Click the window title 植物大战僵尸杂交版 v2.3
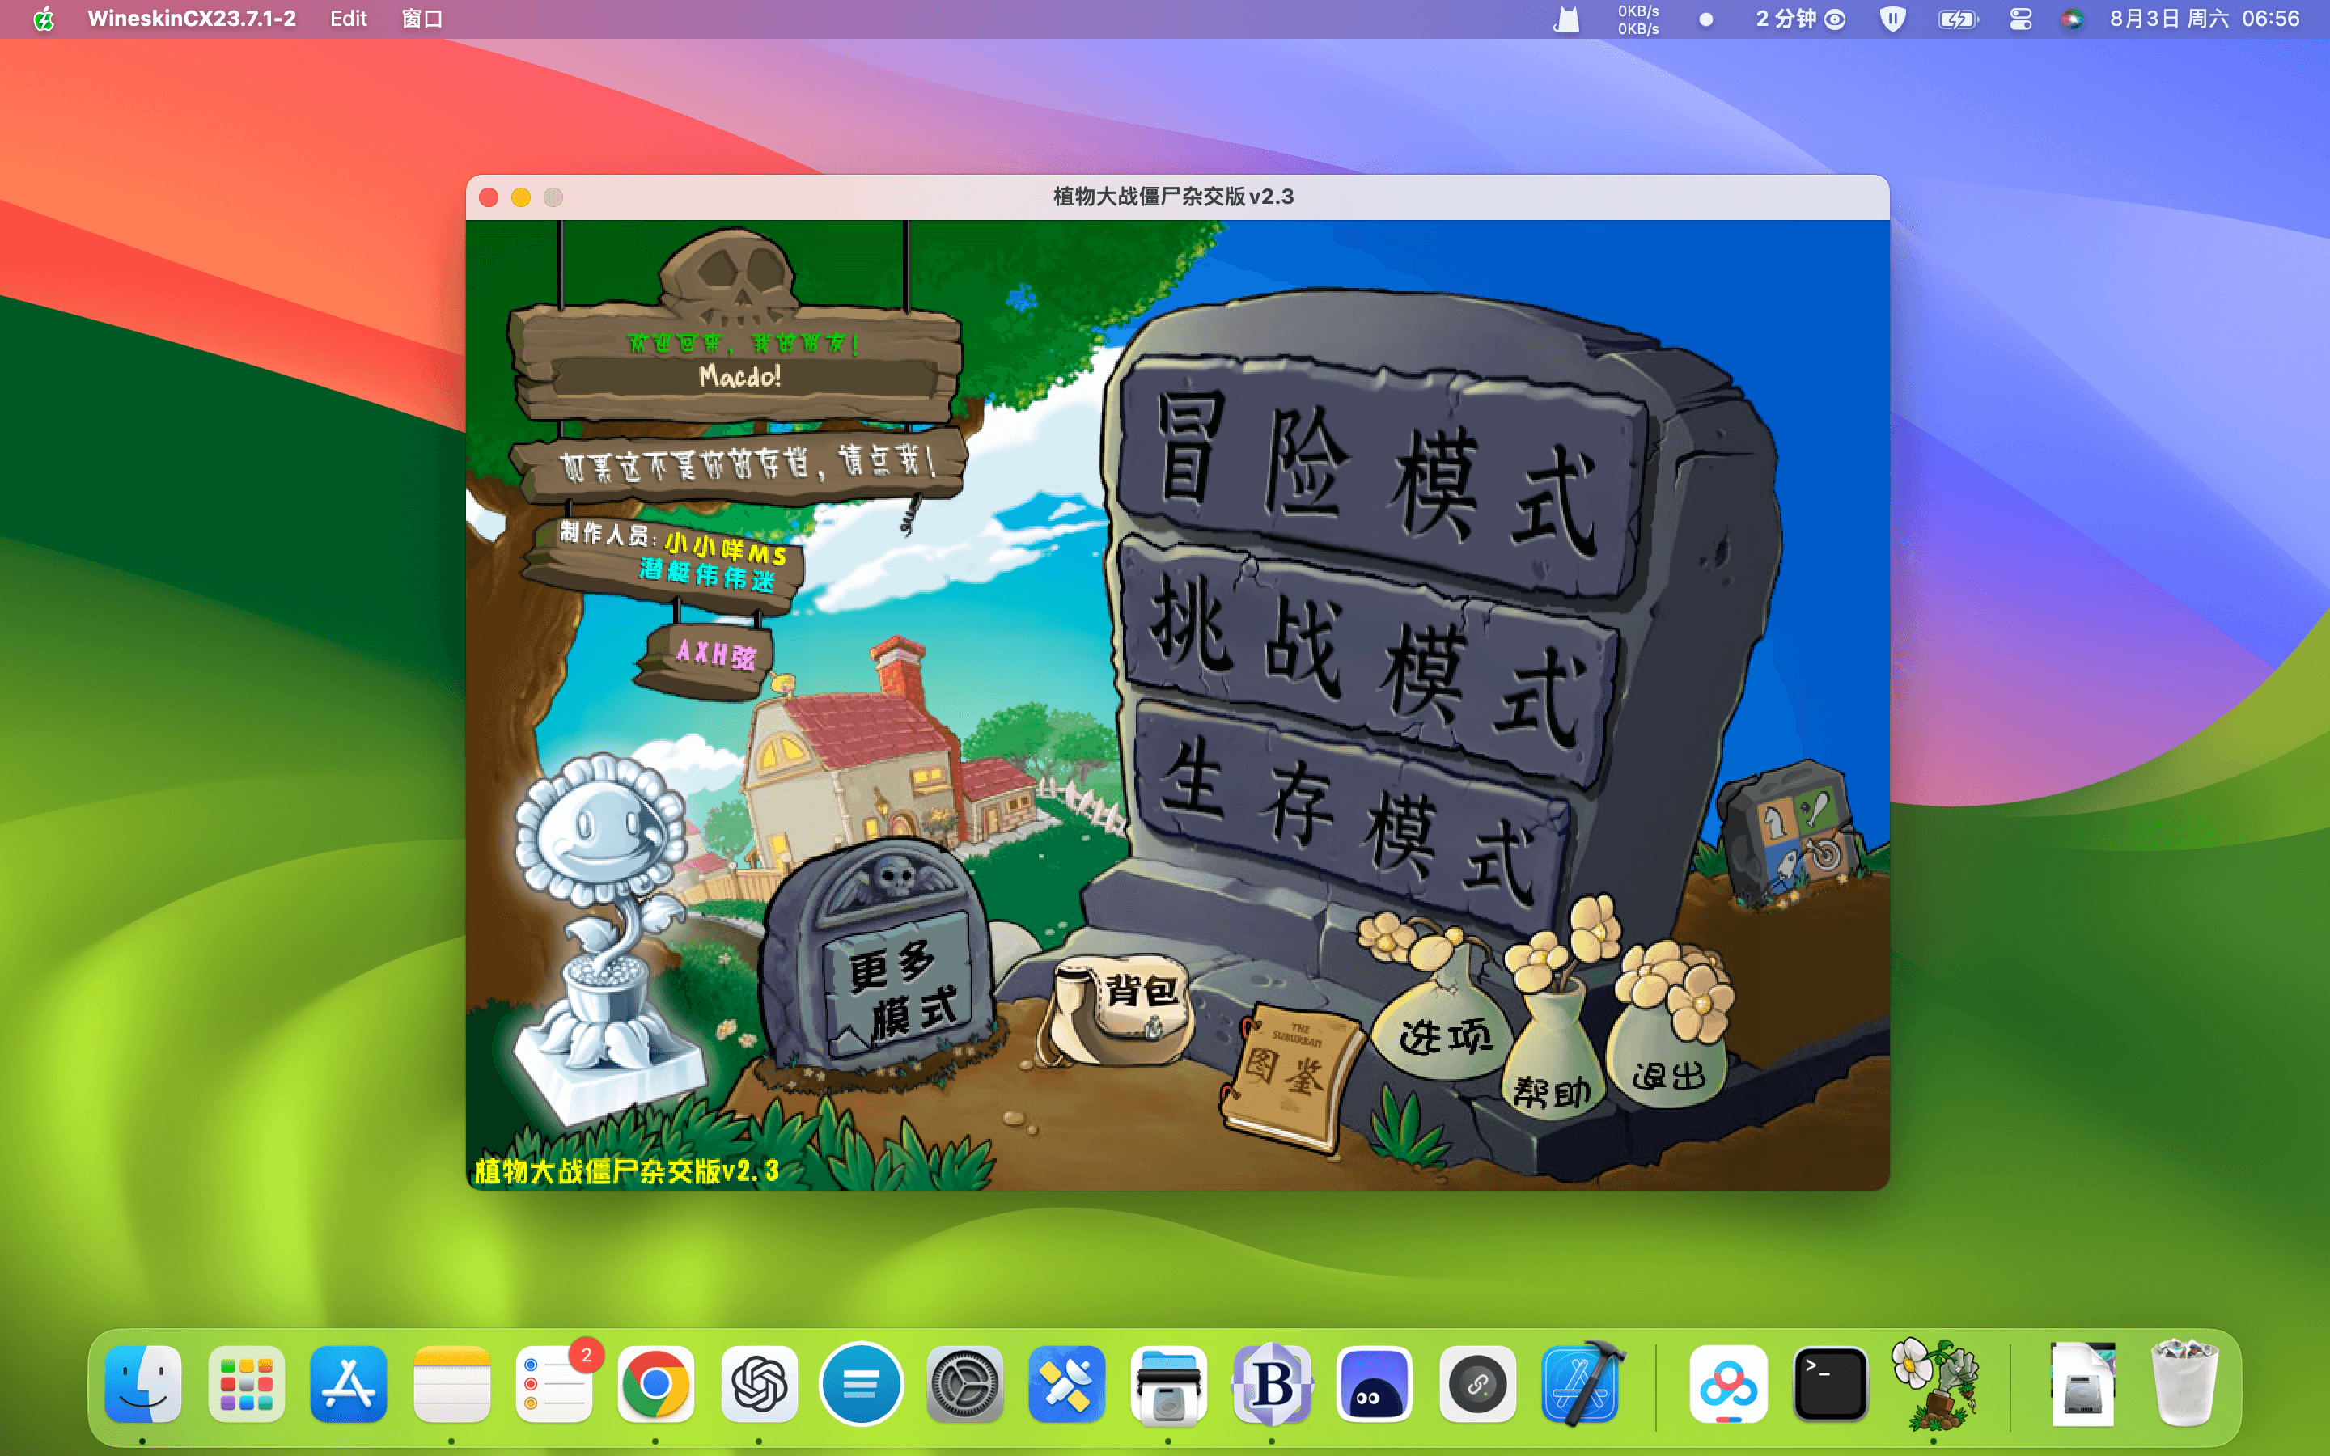The height and width of the screenshot is (1456, 2330). click(x=1173, y=197)
